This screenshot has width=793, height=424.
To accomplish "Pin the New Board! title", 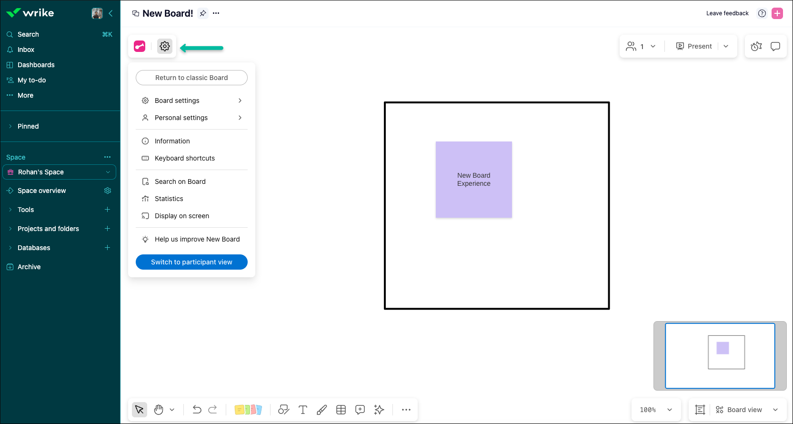I will tap(203, 13).
